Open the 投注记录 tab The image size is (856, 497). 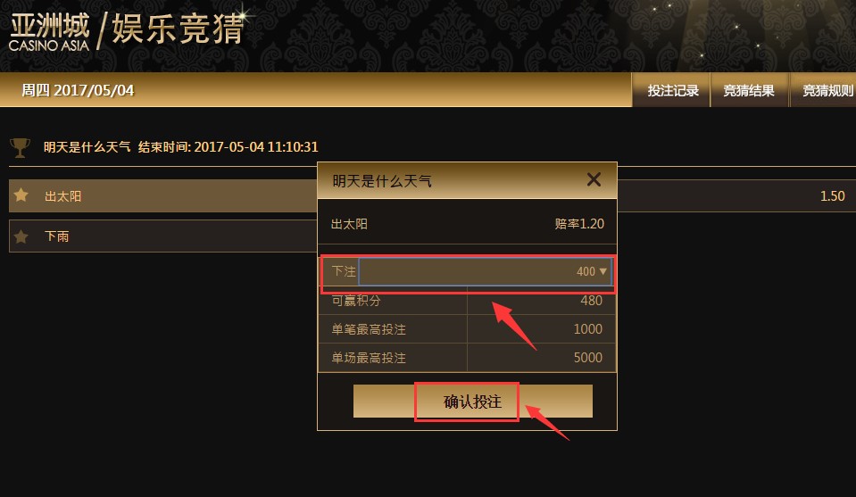(x=671, y=90)
